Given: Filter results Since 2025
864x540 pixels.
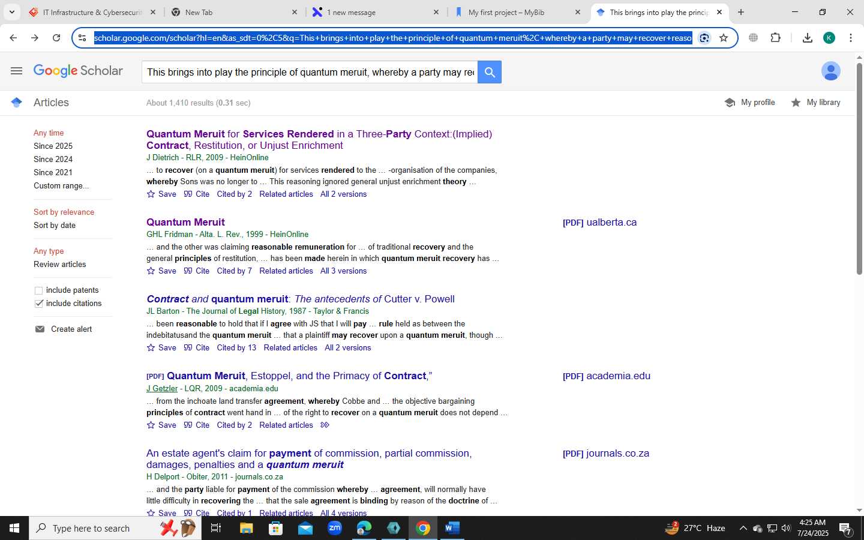Looking at the screenshot, I should pyautogui.click(x=53, y=146).
